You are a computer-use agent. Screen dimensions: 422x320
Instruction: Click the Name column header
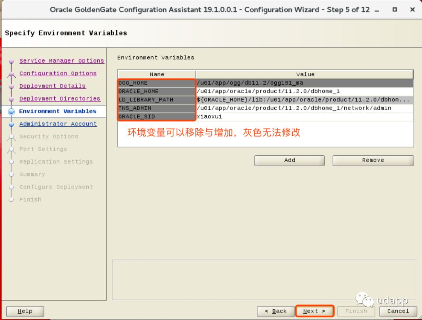tap(157, 74)
